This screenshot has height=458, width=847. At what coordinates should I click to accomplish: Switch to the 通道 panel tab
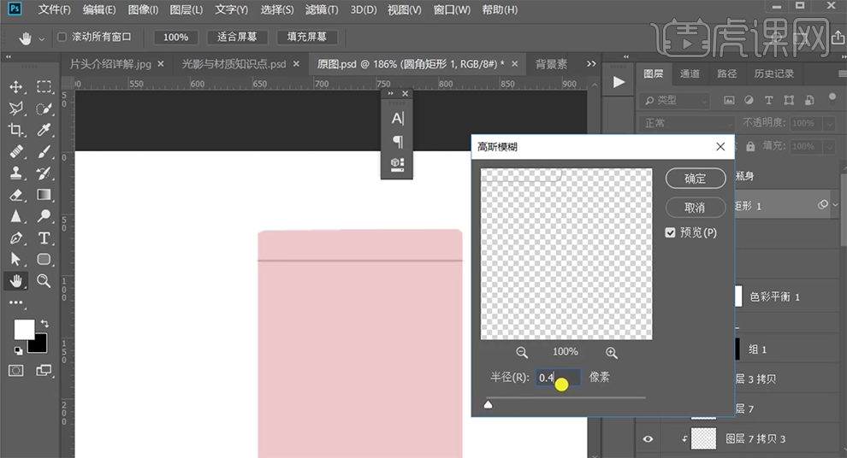click(x=690, y=74)
